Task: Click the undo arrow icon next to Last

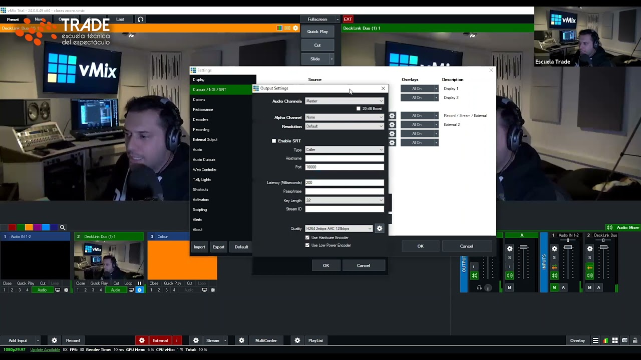Action: 141,19
